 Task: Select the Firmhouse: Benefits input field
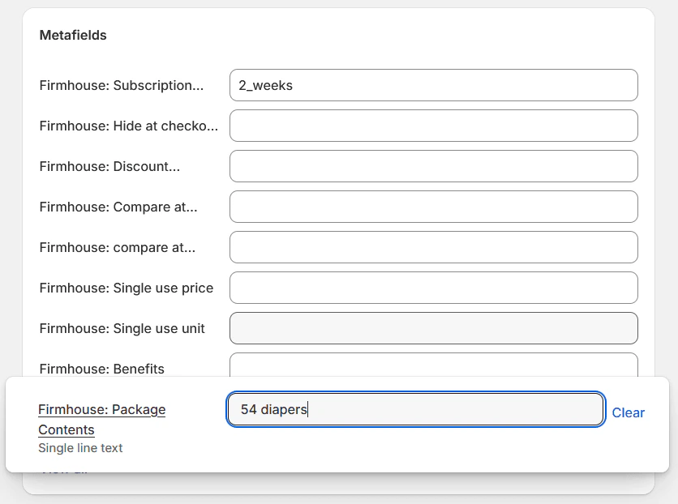(x=433, y=365)
